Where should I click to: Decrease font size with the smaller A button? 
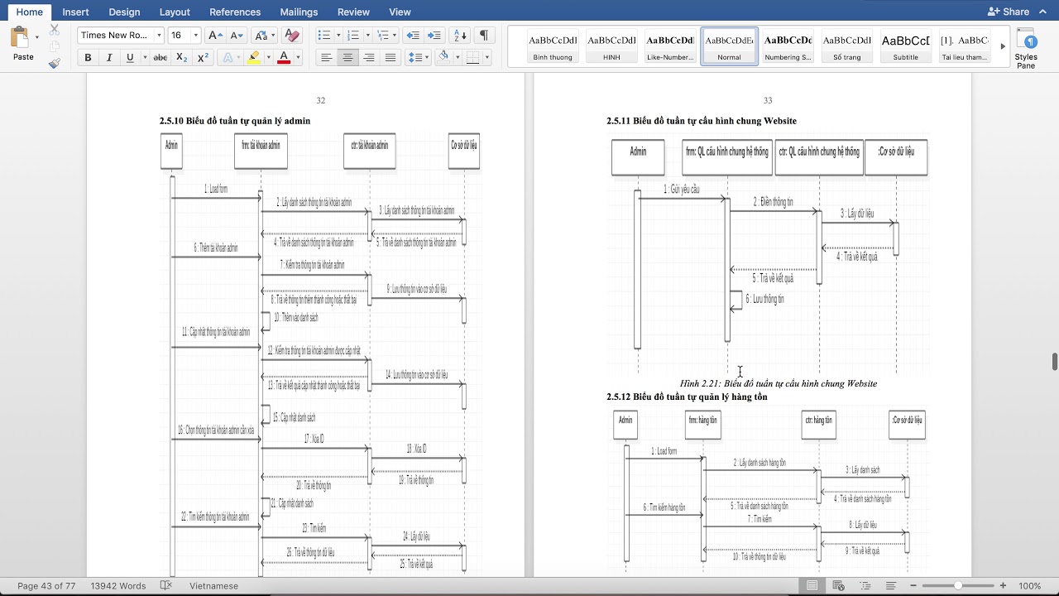(x=237, y=36)
